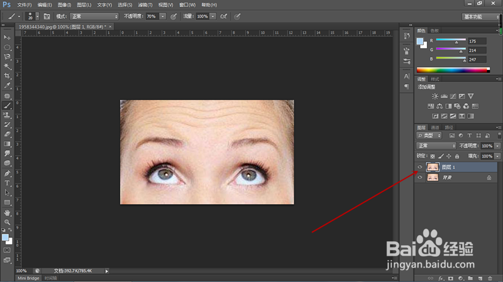Toggle pressure for size button

[237, 16]
